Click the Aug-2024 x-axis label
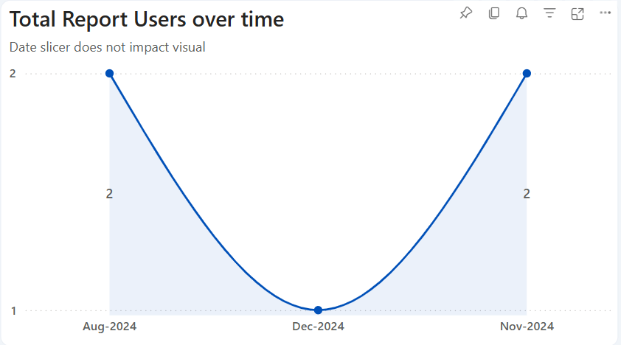 (109, 326)
